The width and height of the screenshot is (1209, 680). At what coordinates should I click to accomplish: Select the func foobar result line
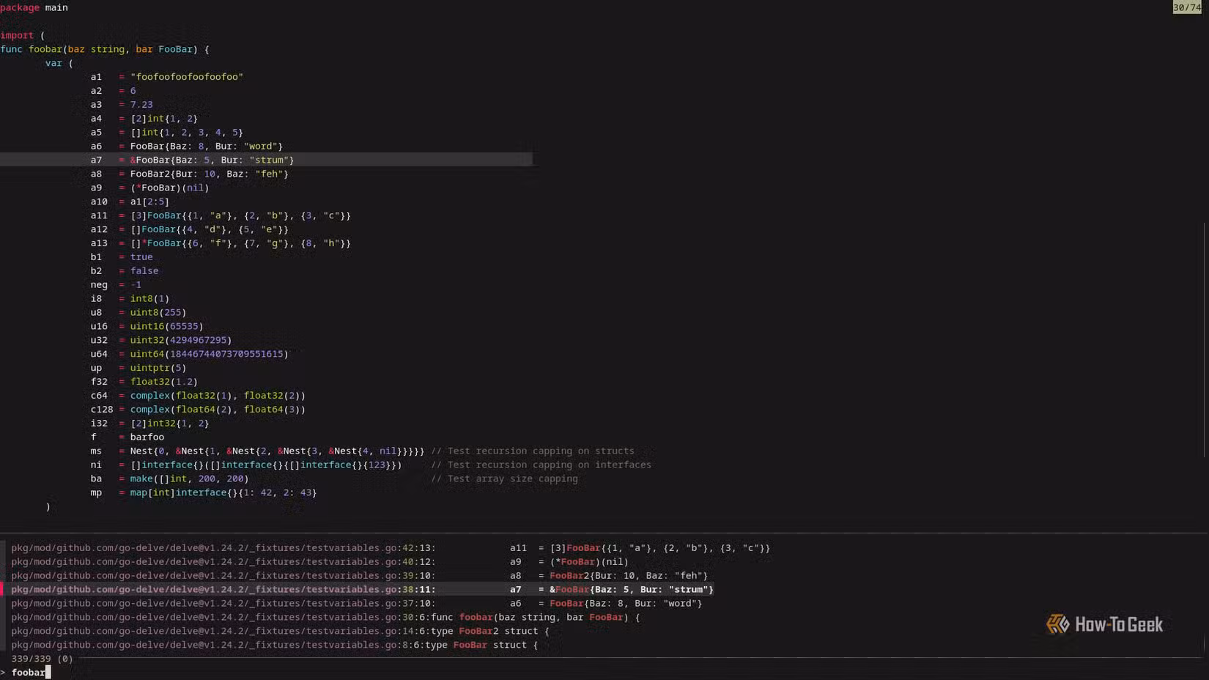(325, 618)
